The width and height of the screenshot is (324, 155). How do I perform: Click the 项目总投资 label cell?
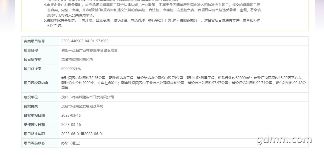[40, 69]
